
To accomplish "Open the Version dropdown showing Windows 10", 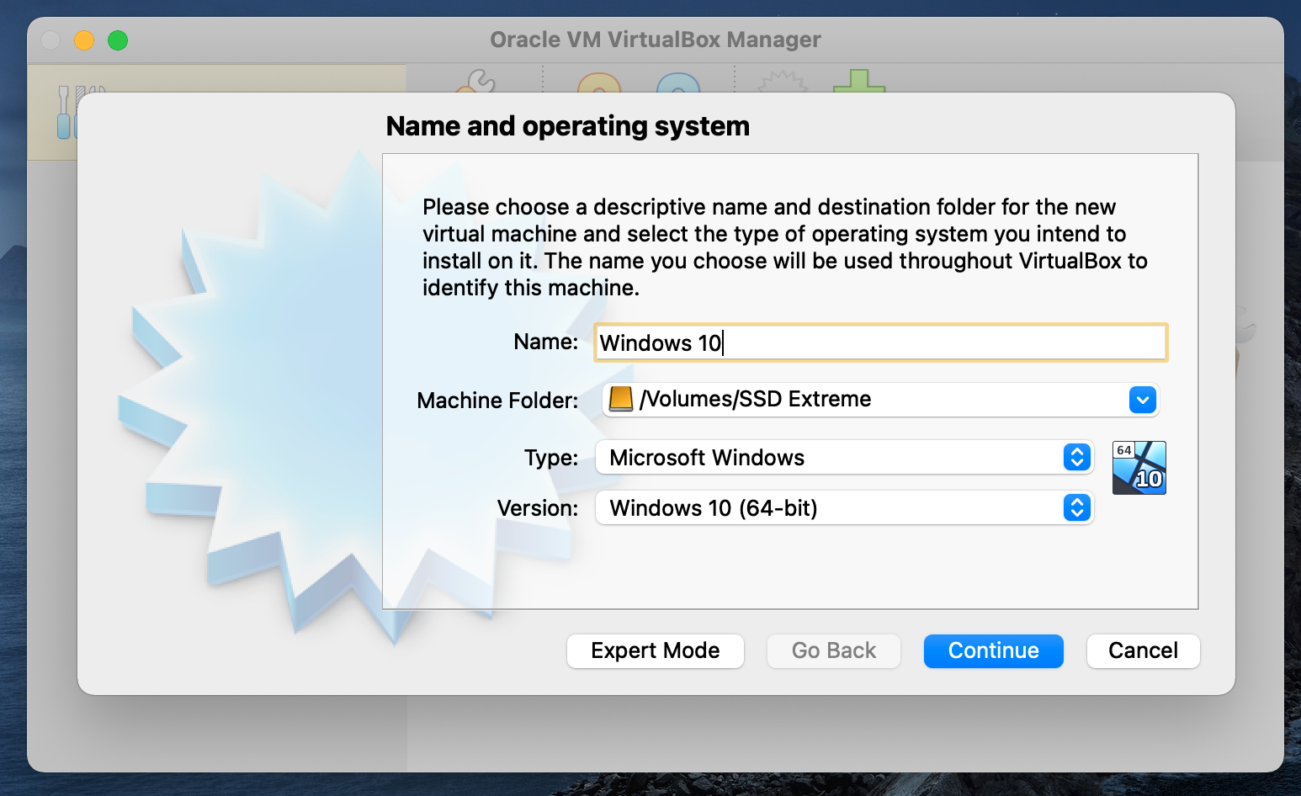I will coord(1076,507).
